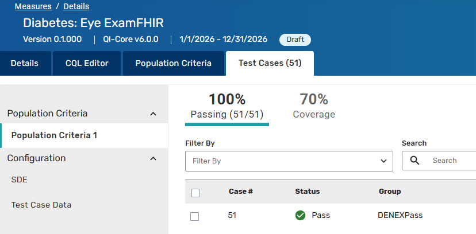
Task: Click the Draft status badge
Action: click(x=295, y=40)
